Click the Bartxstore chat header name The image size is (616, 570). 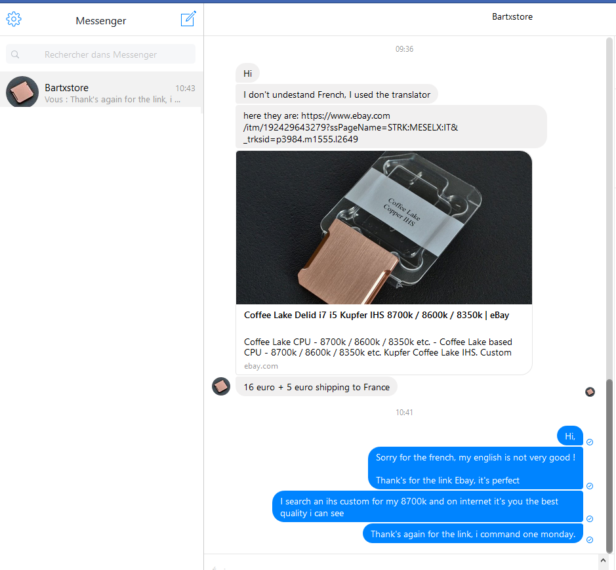tap(512, 16)
